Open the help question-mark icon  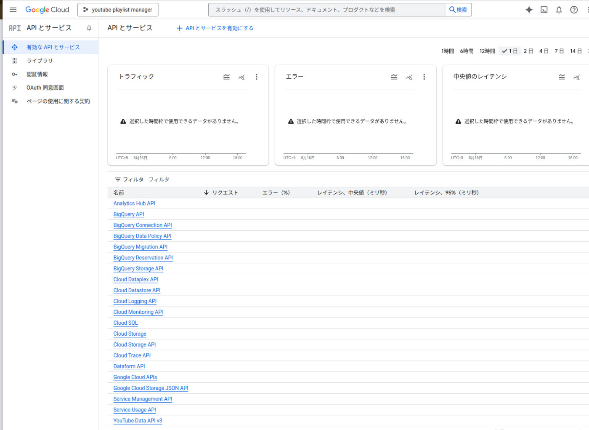(x=574, y=10)
